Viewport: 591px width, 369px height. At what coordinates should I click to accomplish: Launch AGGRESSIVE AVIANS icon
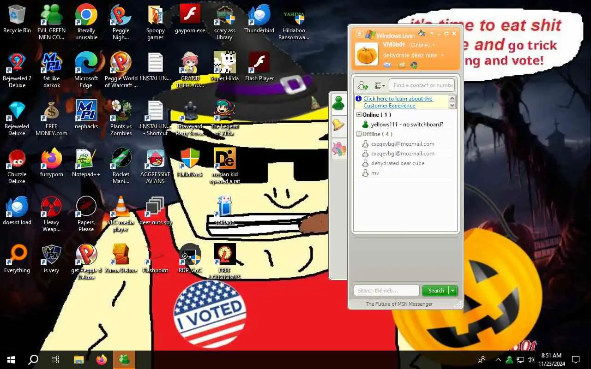click(x=156, y=166)
